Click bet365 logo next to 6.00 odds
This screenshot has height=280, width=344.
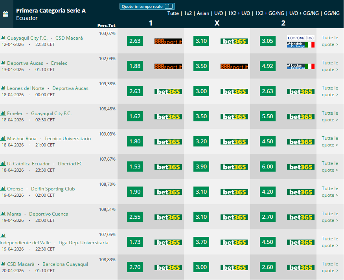pos(301,167)
